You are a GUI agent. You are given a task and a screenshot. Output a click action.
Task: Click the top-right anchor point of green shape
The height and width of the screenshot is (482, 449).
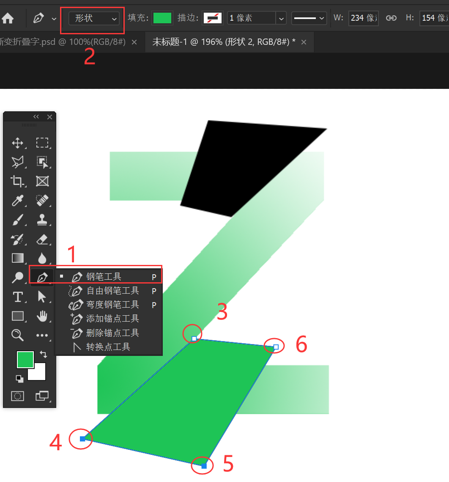coord(276,347)
